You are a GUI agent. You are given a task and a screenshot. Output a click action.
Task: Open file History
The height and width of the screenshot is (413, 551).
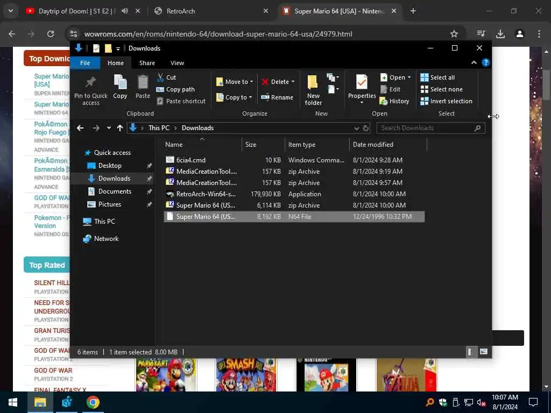point(394,101)
